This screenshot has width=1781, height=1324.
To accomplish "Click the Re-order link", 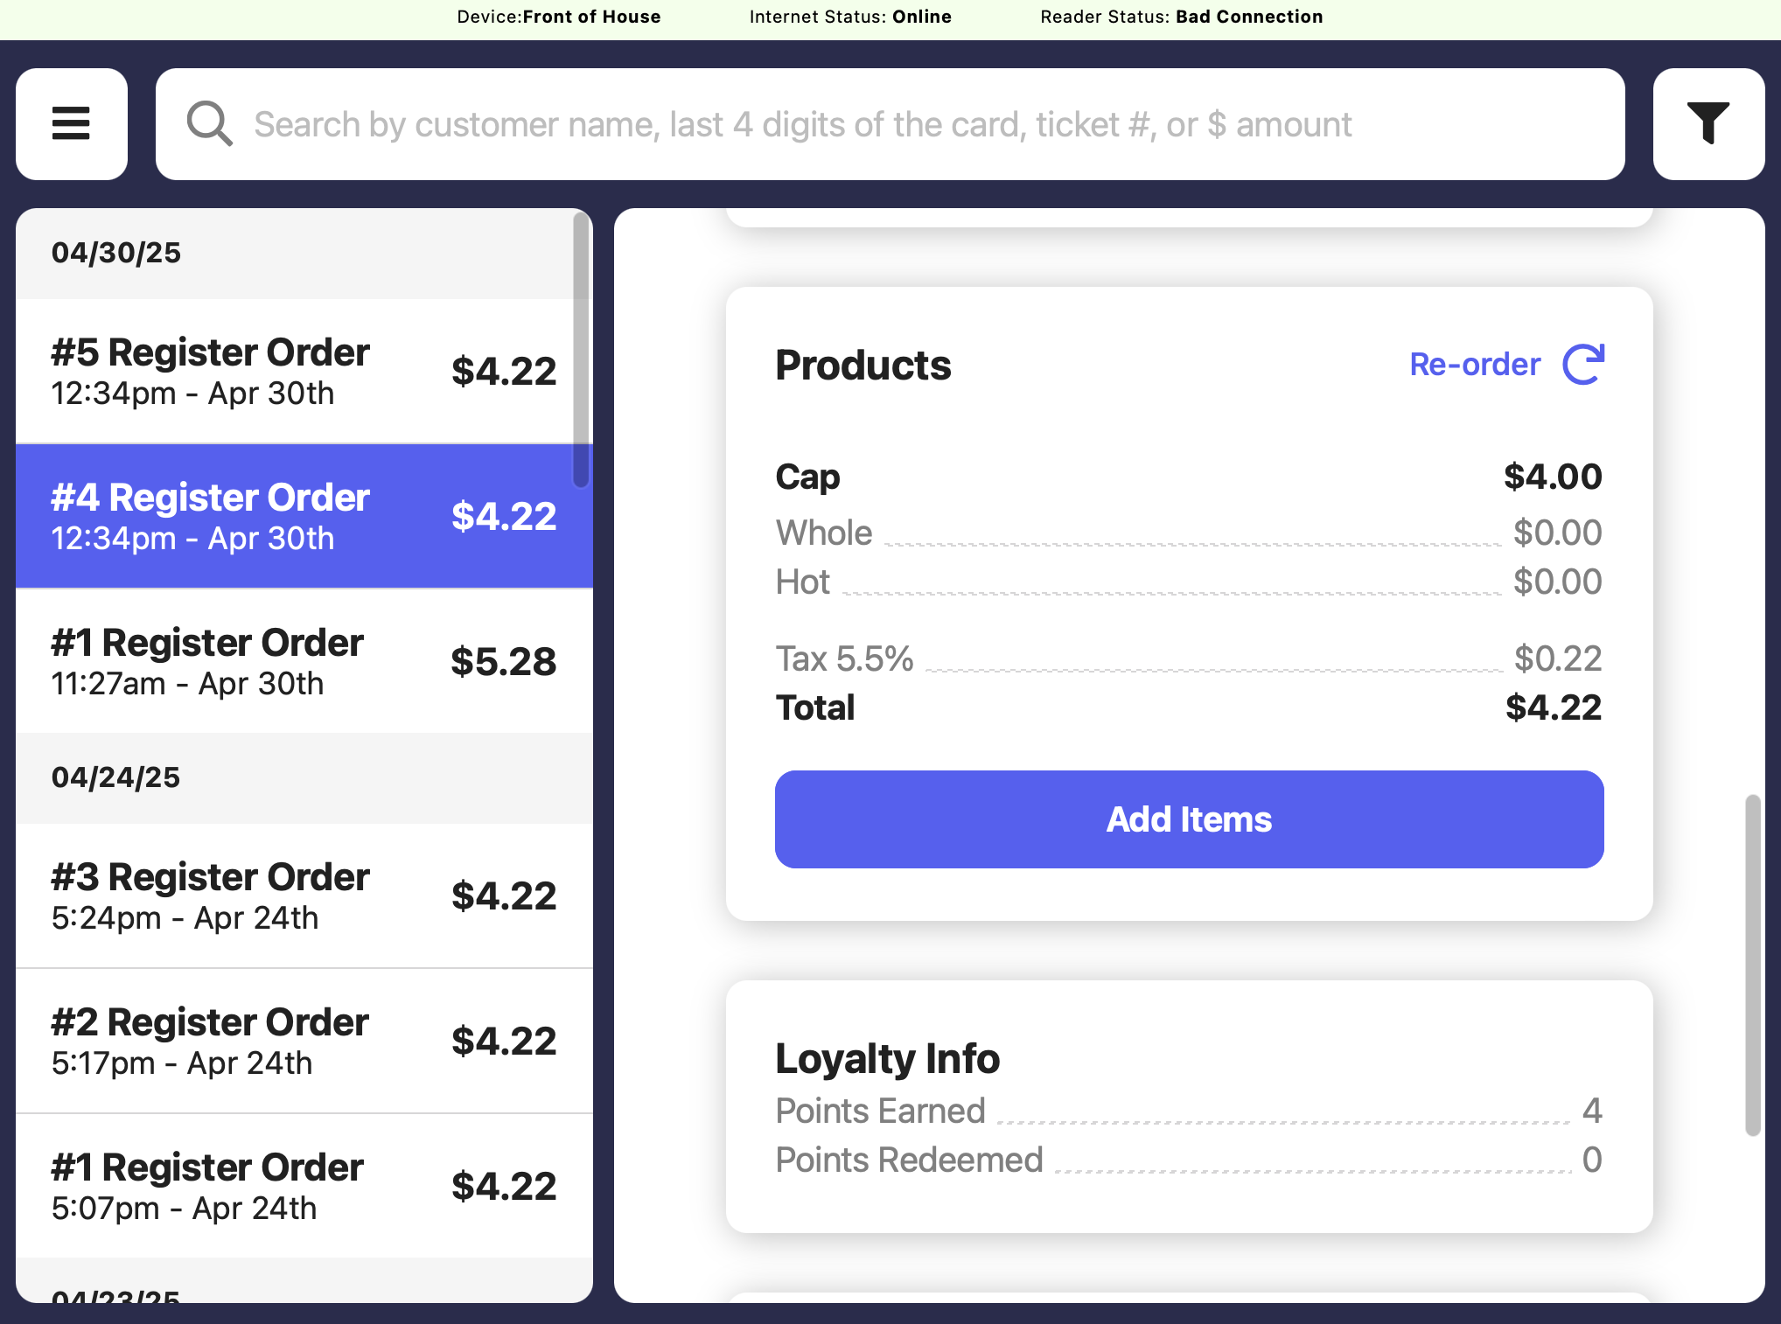I will point(1475,364).
